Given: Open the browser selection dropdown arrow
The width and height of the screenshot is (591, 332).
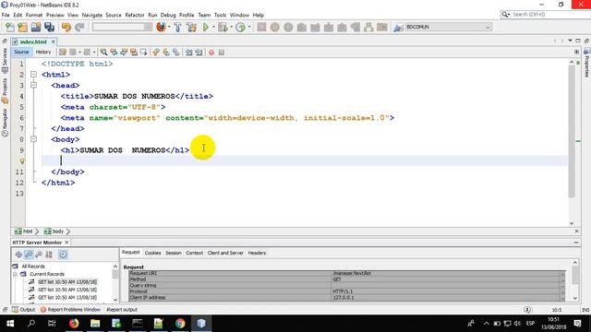Looking at the screenshot, I should (169, 27).
